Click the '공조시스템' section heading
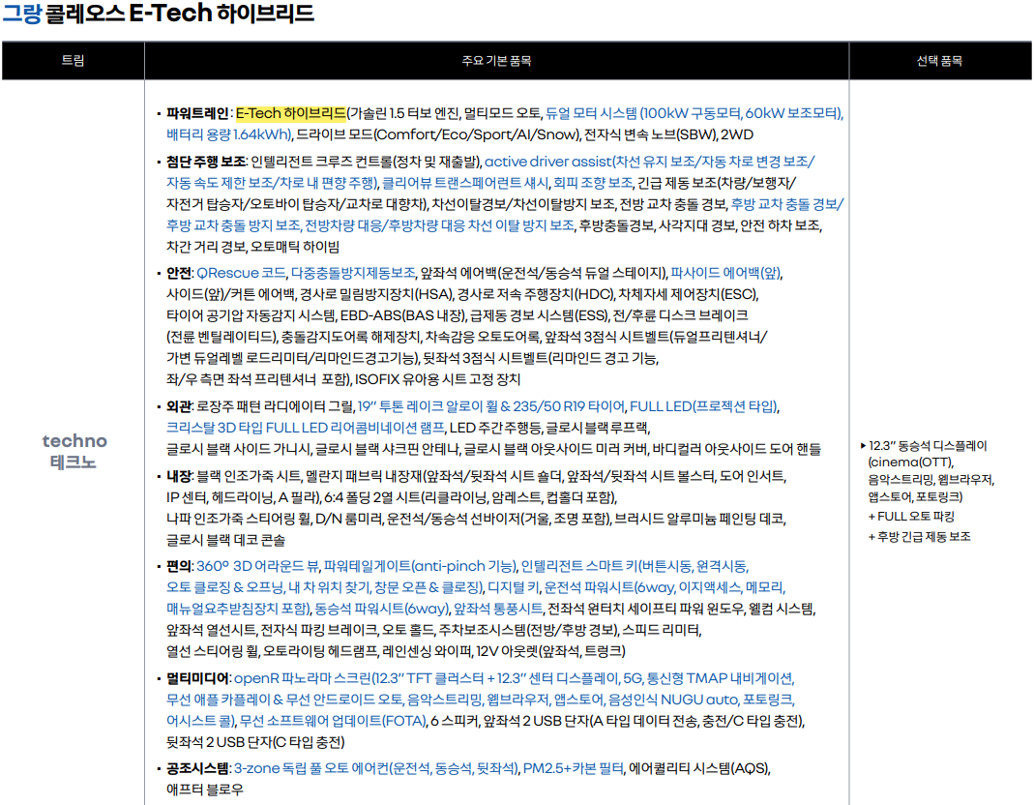The width and height of the screenshot is (1034, 805). [x=197, y=768]
